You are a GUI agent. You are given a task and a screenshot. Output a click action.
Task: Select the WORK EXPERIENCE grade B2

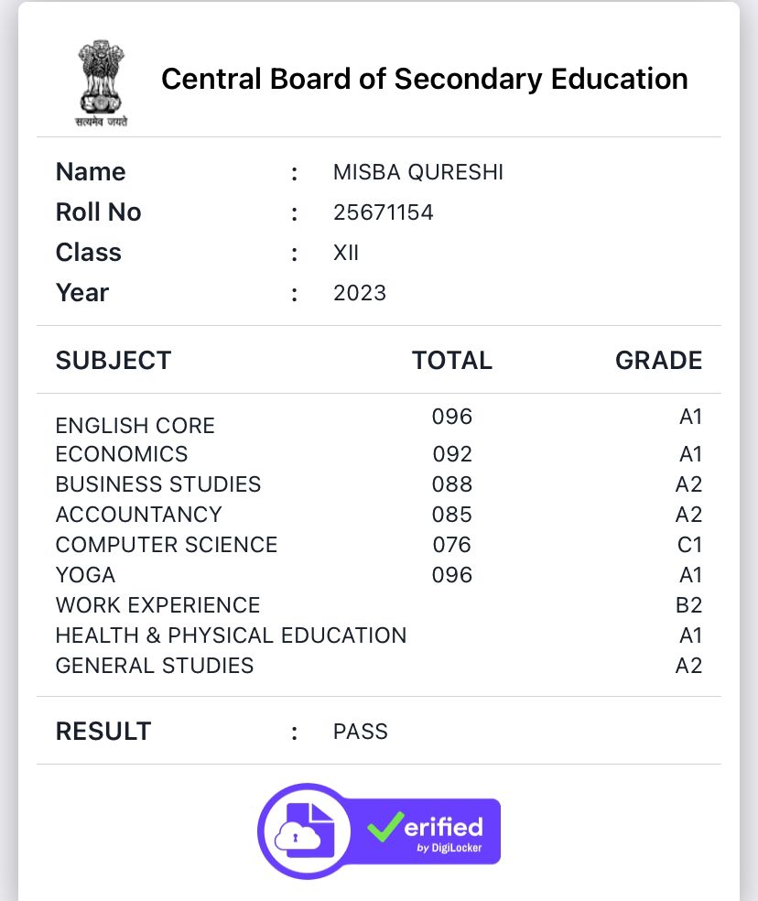tap(688, 605)
